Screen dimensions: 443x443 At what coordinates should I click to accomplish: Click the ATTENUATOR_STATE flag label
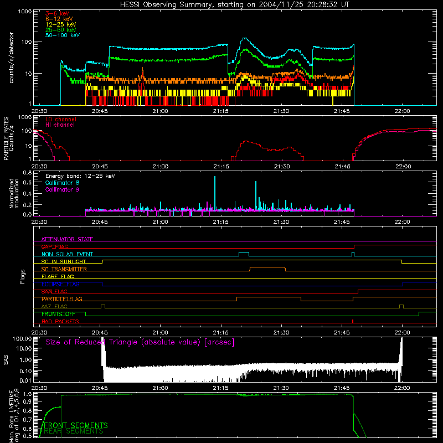[67, 239]
